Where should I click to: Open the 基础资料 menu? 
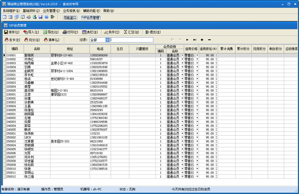tap(31, 11)
